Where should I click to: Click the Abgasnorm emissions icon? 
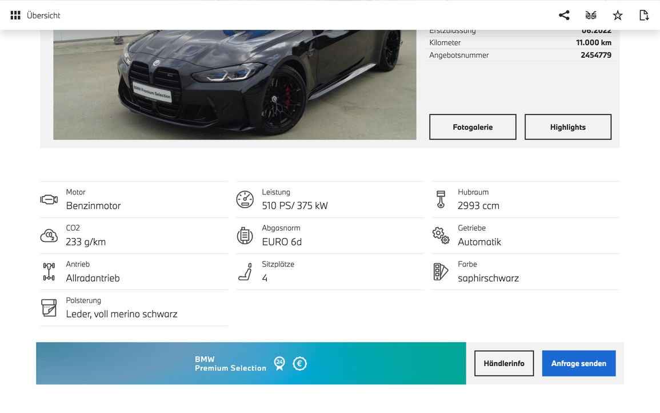click(245, 235)
